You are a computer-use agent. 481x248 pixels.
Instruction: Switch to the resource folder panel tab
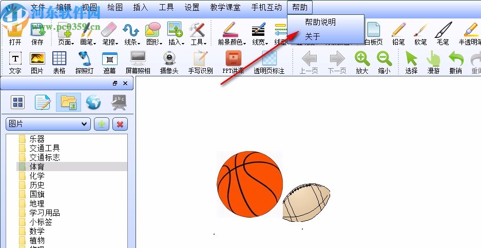(x=68, y=102)
